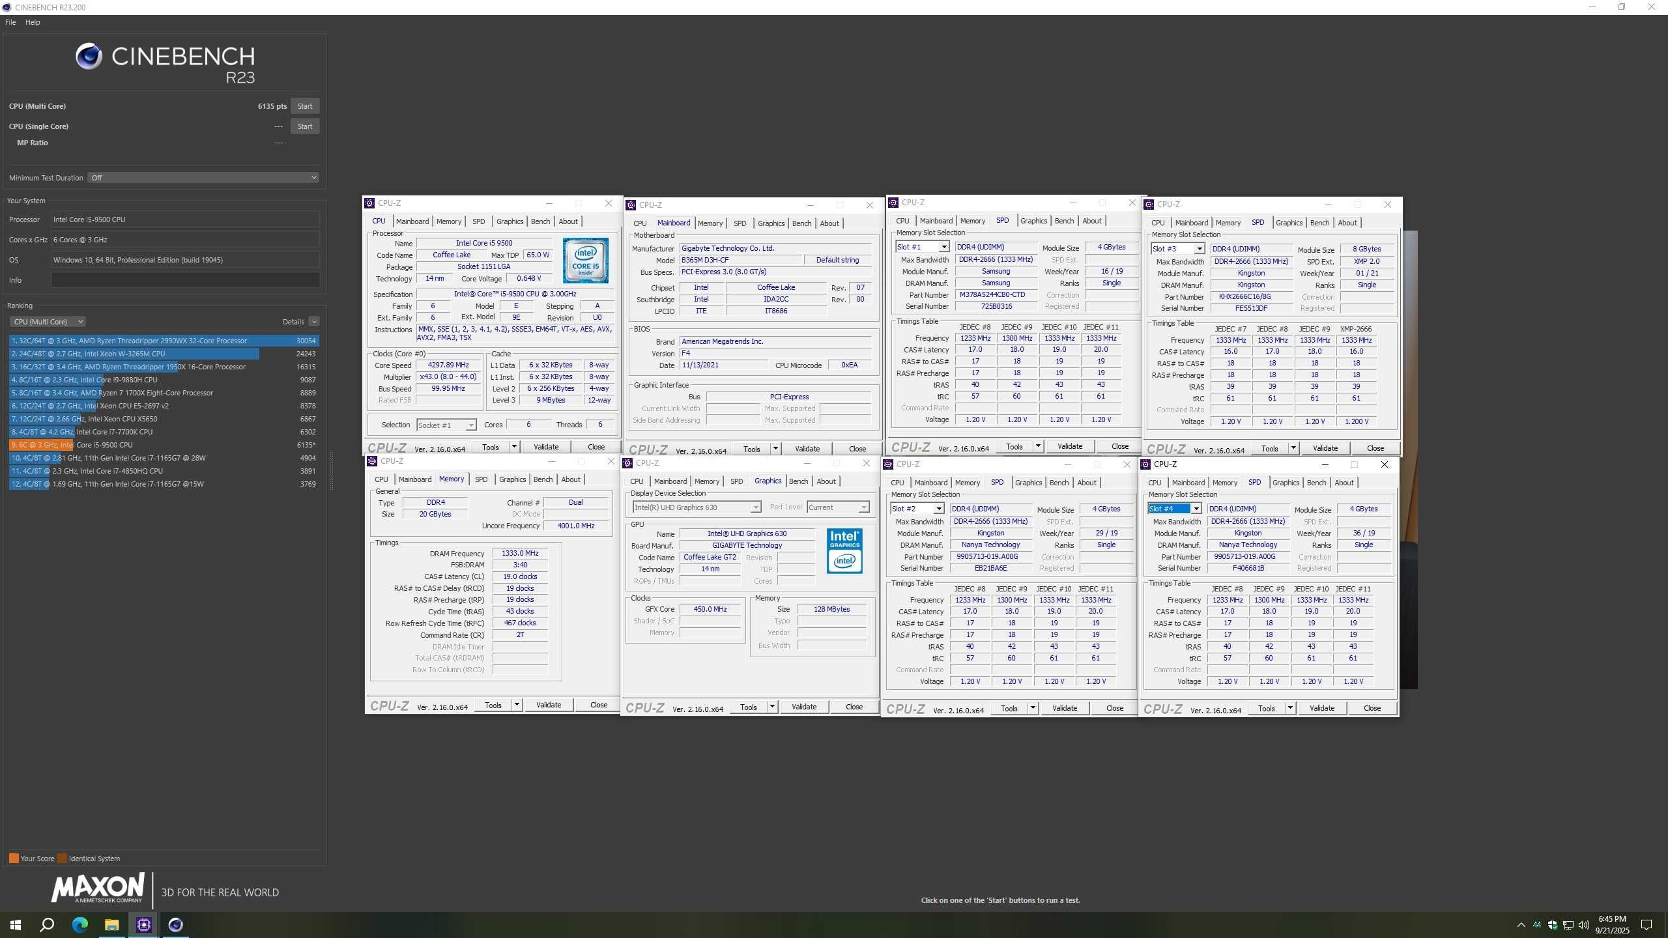Click Validate in the Core i5 9500 window
1668x938 pixels.
point(546,447)
